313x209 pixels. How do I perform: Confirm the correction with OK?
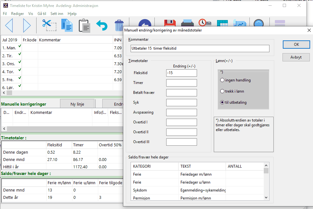pyautogui.click(x=296, y=45)
